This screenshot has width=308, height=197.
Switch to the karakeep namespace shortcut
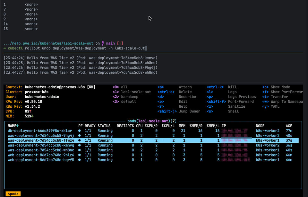[126, 97]
